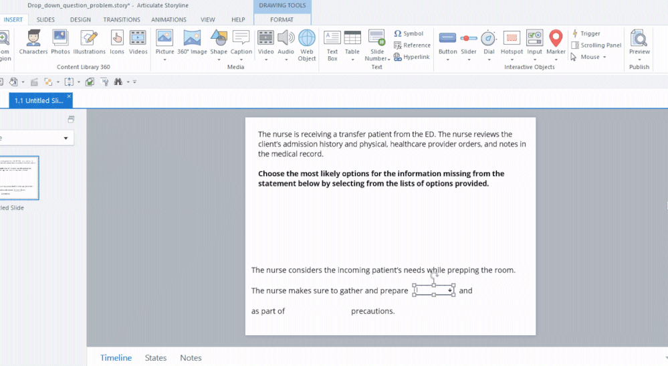Switch to the ANIMATIONS ribbon tab

click(169, 19)
